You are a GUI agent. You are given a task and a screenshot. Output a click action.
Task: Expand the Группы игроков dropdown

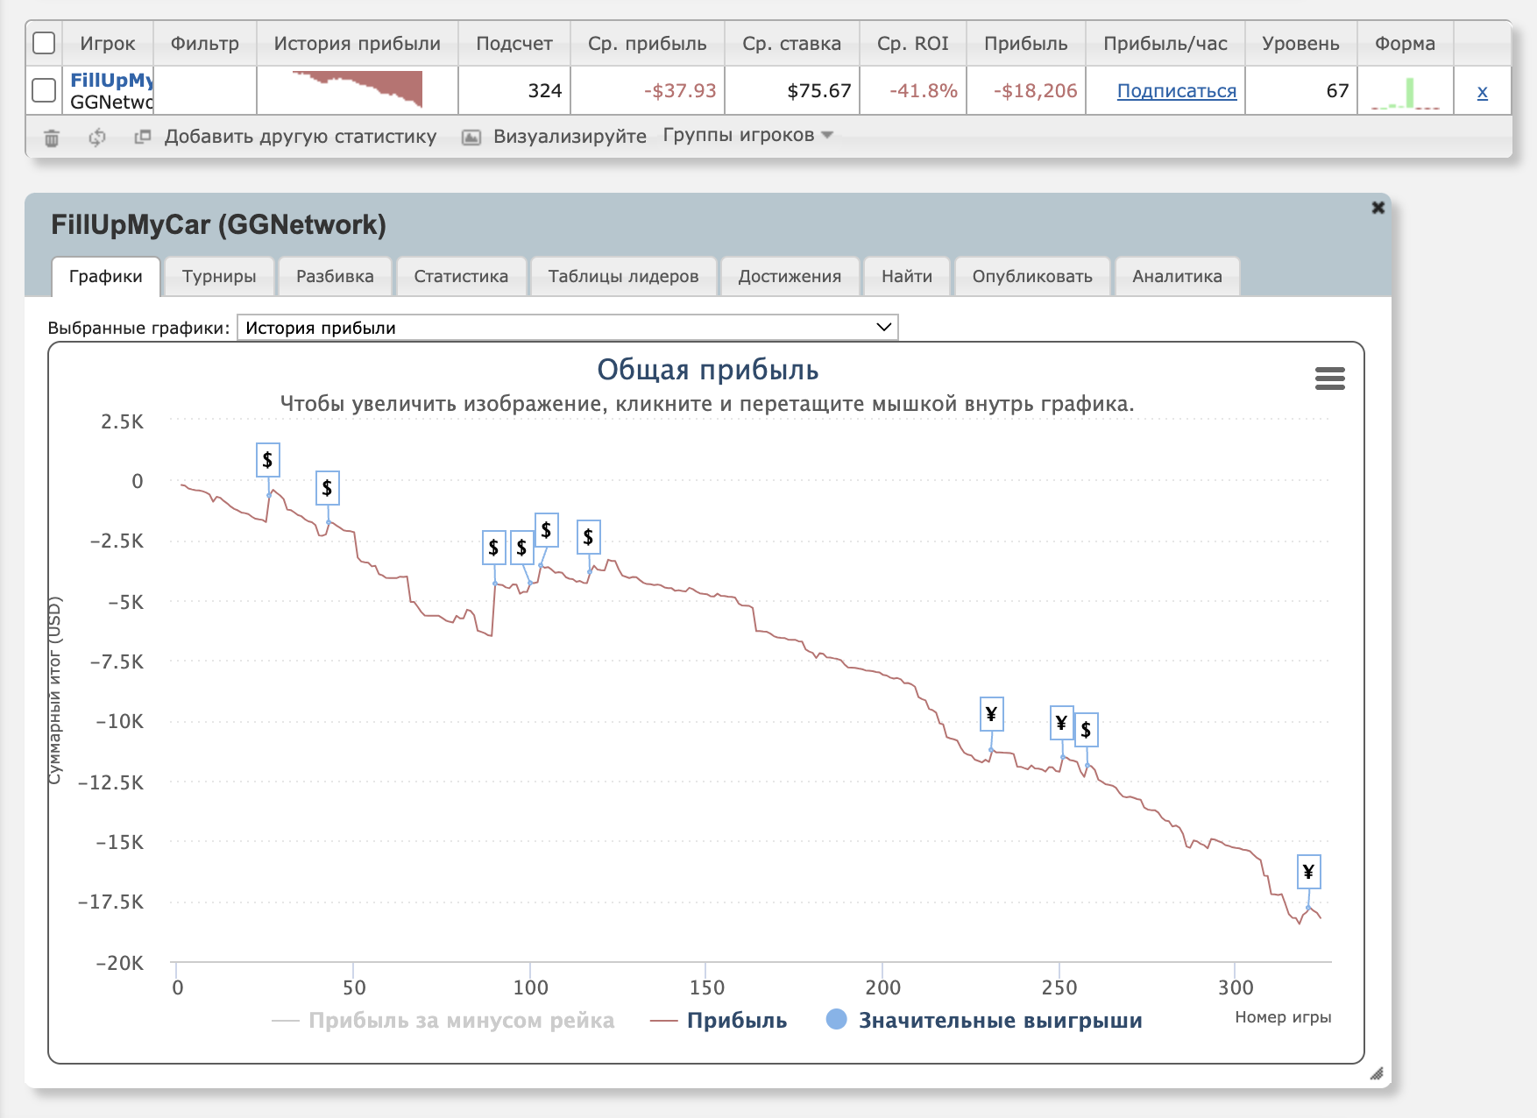(x=747, y=135)
